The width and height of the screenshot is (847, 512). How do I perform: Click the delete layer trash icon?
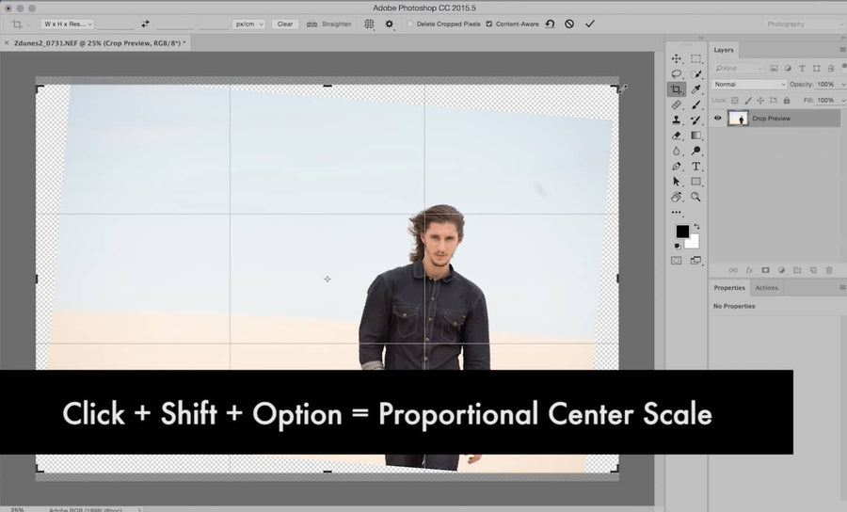click(829, 270)
